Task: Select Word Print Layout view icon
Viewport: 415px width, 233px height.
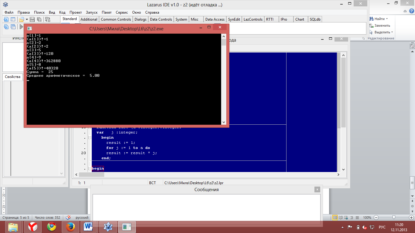Action: click(335, 218)
